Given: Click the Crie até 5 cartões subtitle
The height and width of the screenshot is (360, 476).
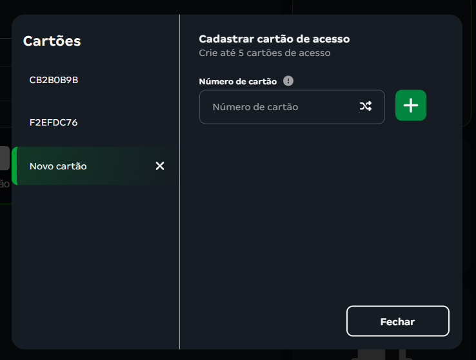Looking at the screenshot, I should (264, 53).
